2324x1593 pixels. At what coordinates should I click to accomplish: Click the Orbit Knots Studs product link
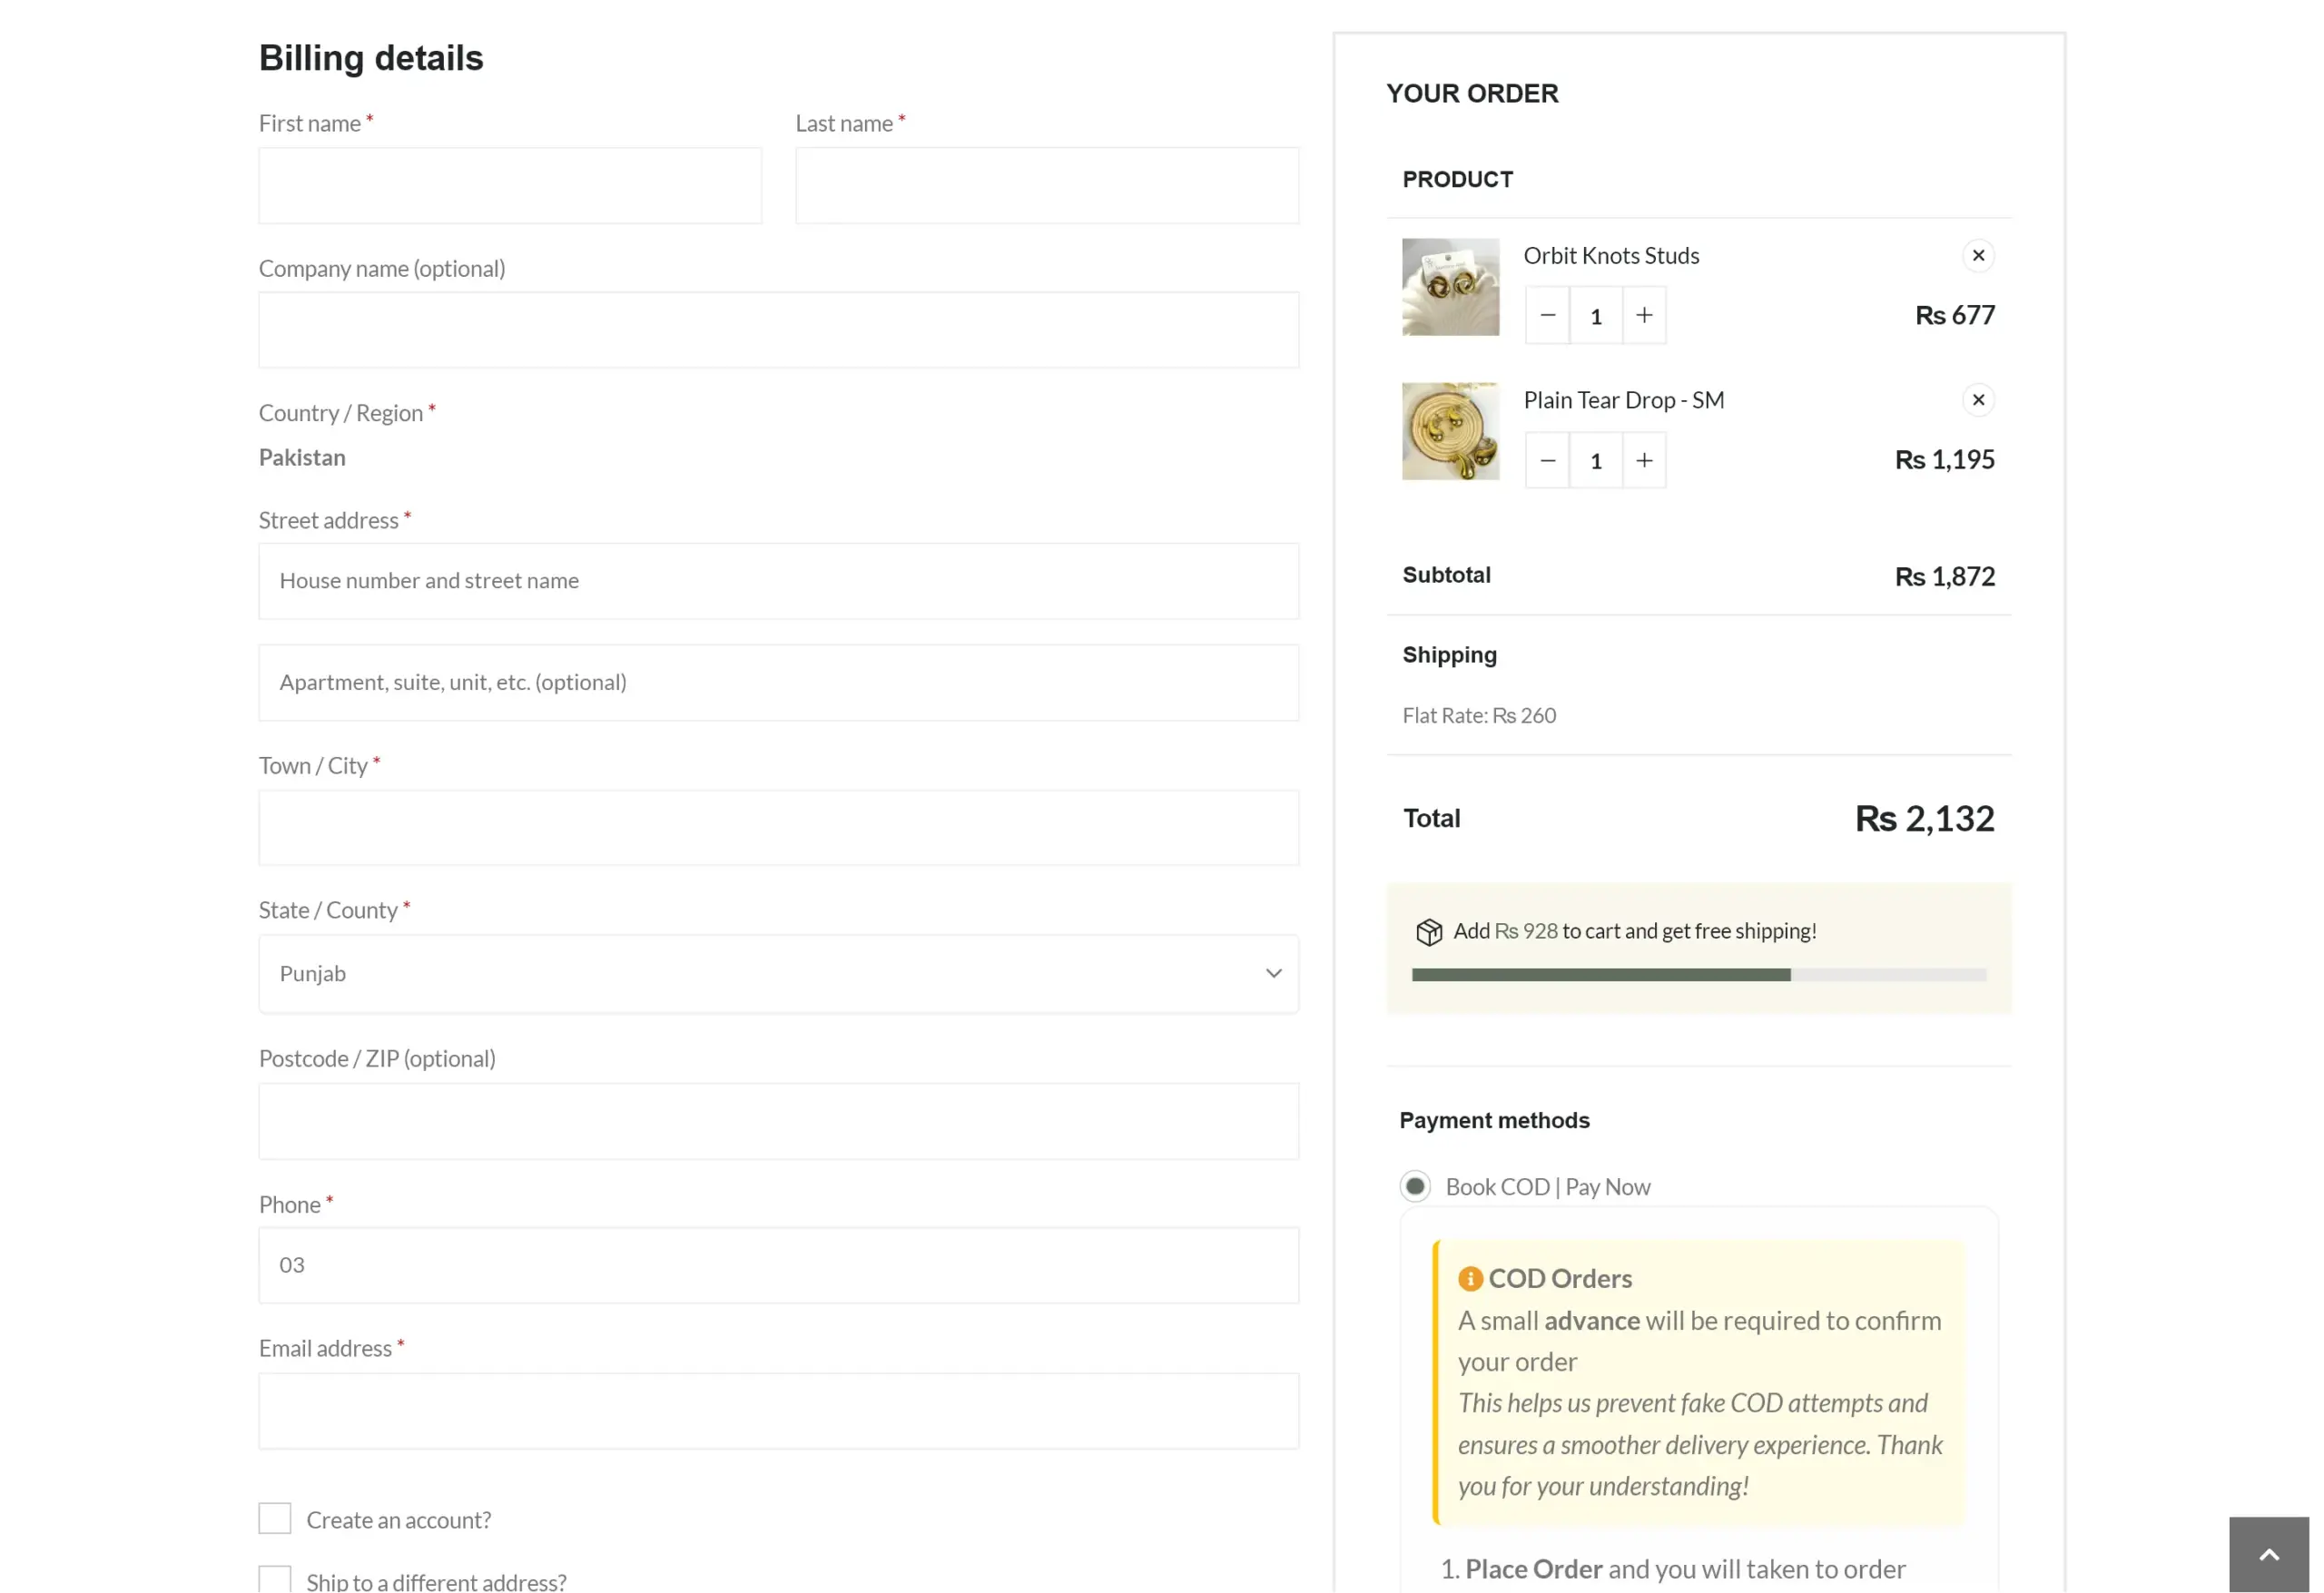coord(1610,256)
